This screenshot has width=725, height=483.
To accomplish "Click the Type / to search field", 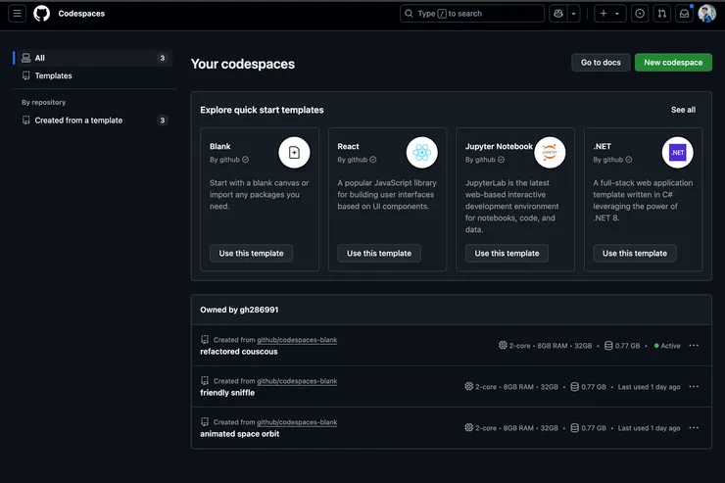I will coord(472,14).
